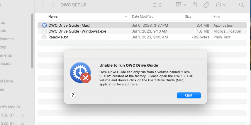Sort the list by Date Modified column
Image resolution: width=251 pixels, height=125 pixels.
[143, 16]
